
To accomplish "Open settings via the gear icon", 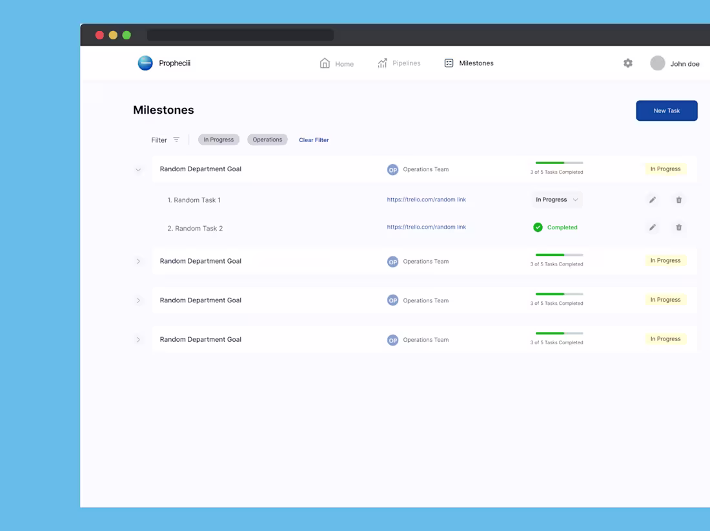I will click(627, 63).
